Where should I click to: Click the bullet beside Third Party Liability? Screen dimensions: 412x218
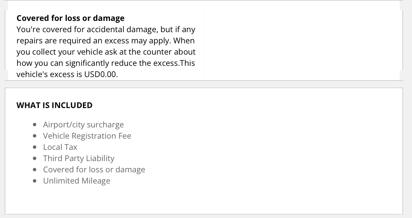click(x=35, y=158)
